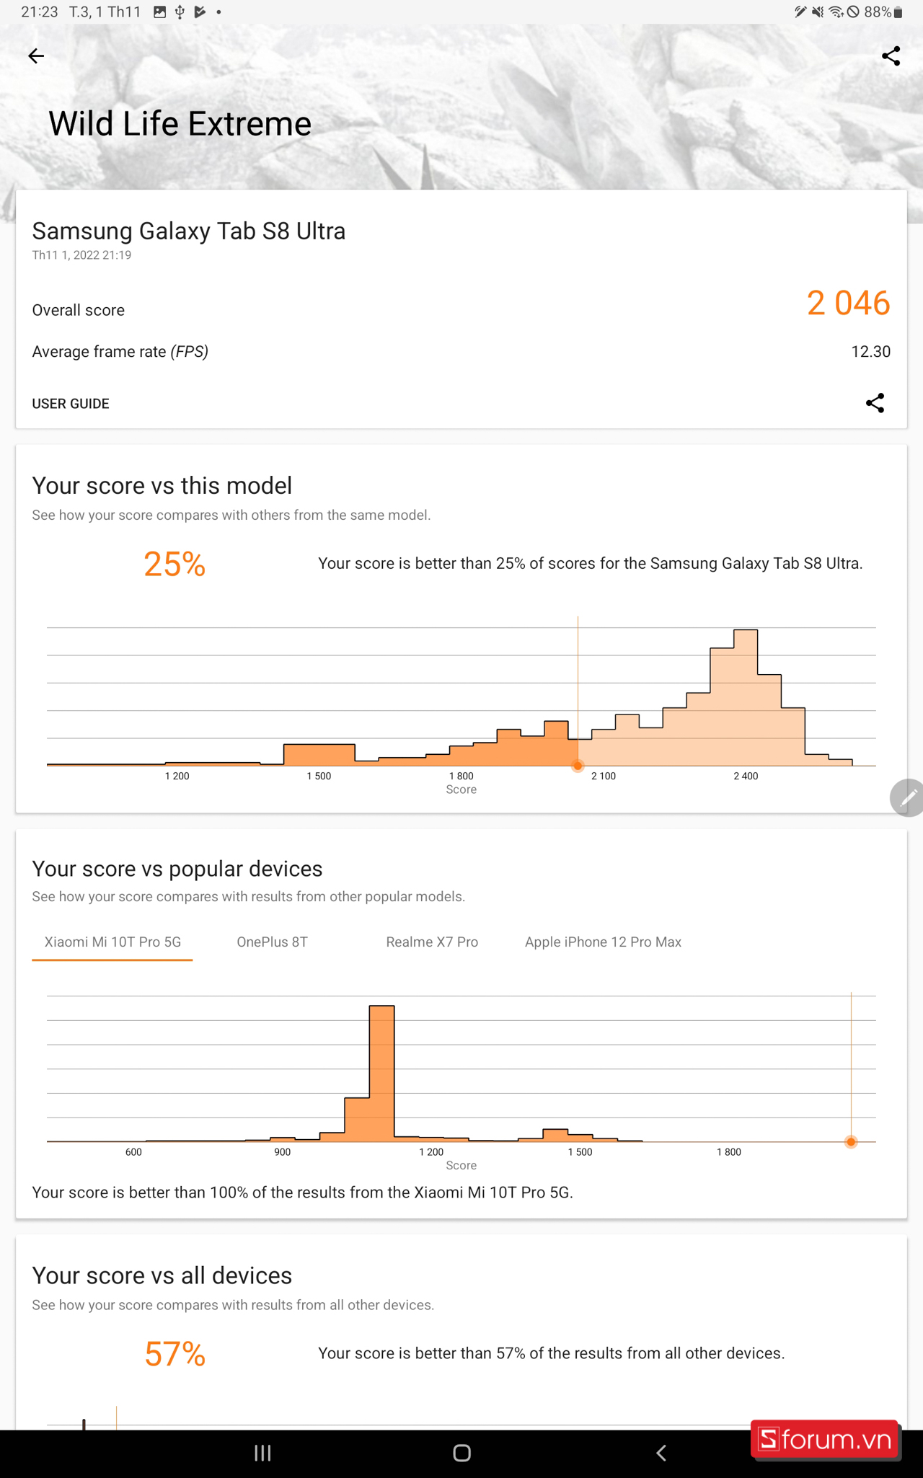
Task: Tap the orange score marker on model chart
Action: point(578,766)
